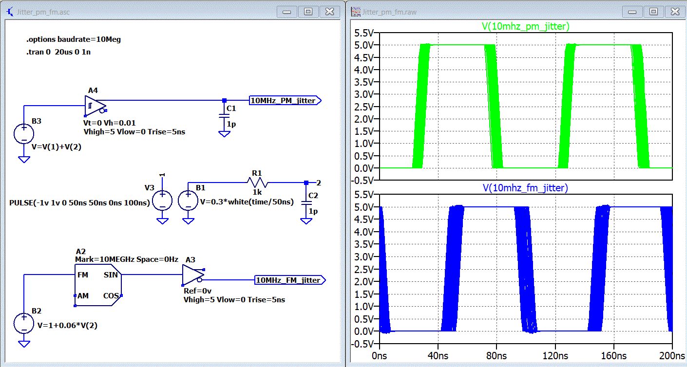This screenshot has height=367, width=687.
Task: Select the B1 white noise source symbol
Action: click(188, 201)
